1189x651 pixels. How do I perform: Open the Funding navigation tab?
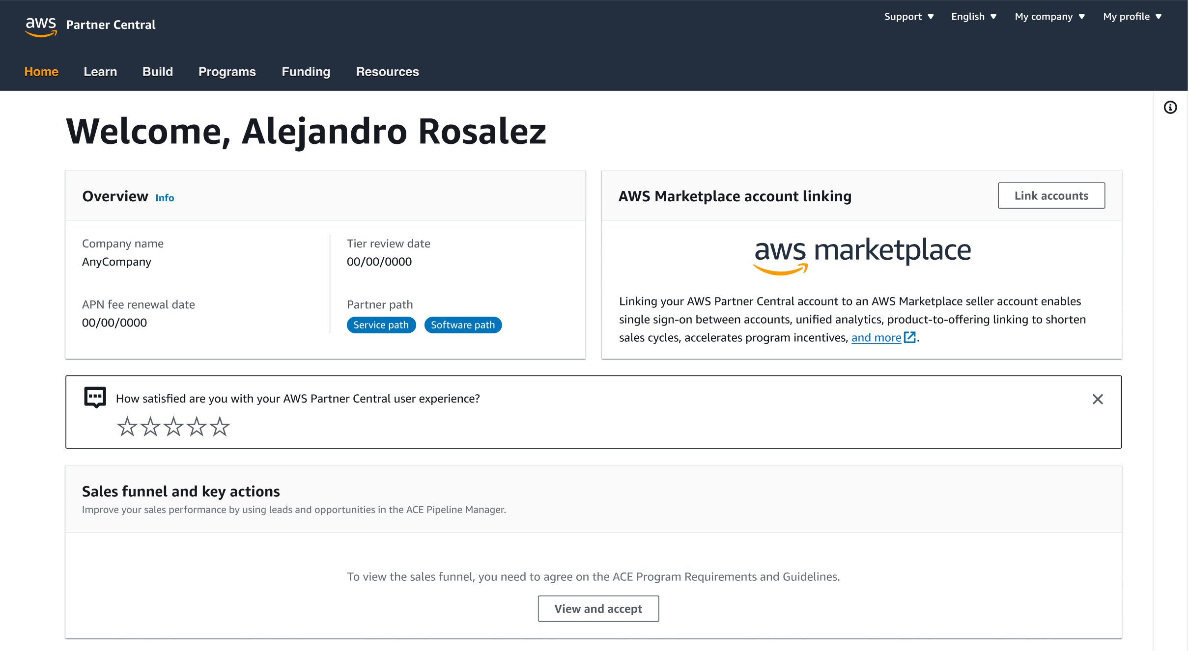(x=306, y=72)
